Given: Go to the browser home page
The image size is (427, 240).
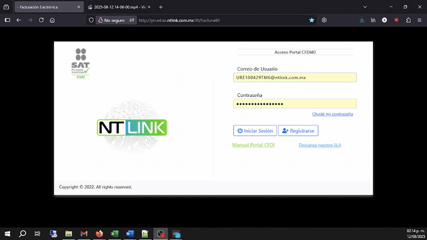Looking at the screenshot, I should pyautogui.click(x=52, y=20).
